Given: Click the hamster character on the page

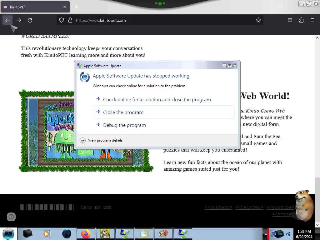Looking at the screenshot, I should (304, 205).
